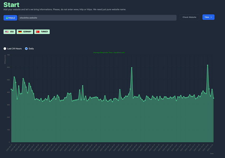Image resolution: width=225 pixels, height=158 pixels.
Task: Select the GERMANY flag button
Action: pyautogui.click(x=25, y=32)
